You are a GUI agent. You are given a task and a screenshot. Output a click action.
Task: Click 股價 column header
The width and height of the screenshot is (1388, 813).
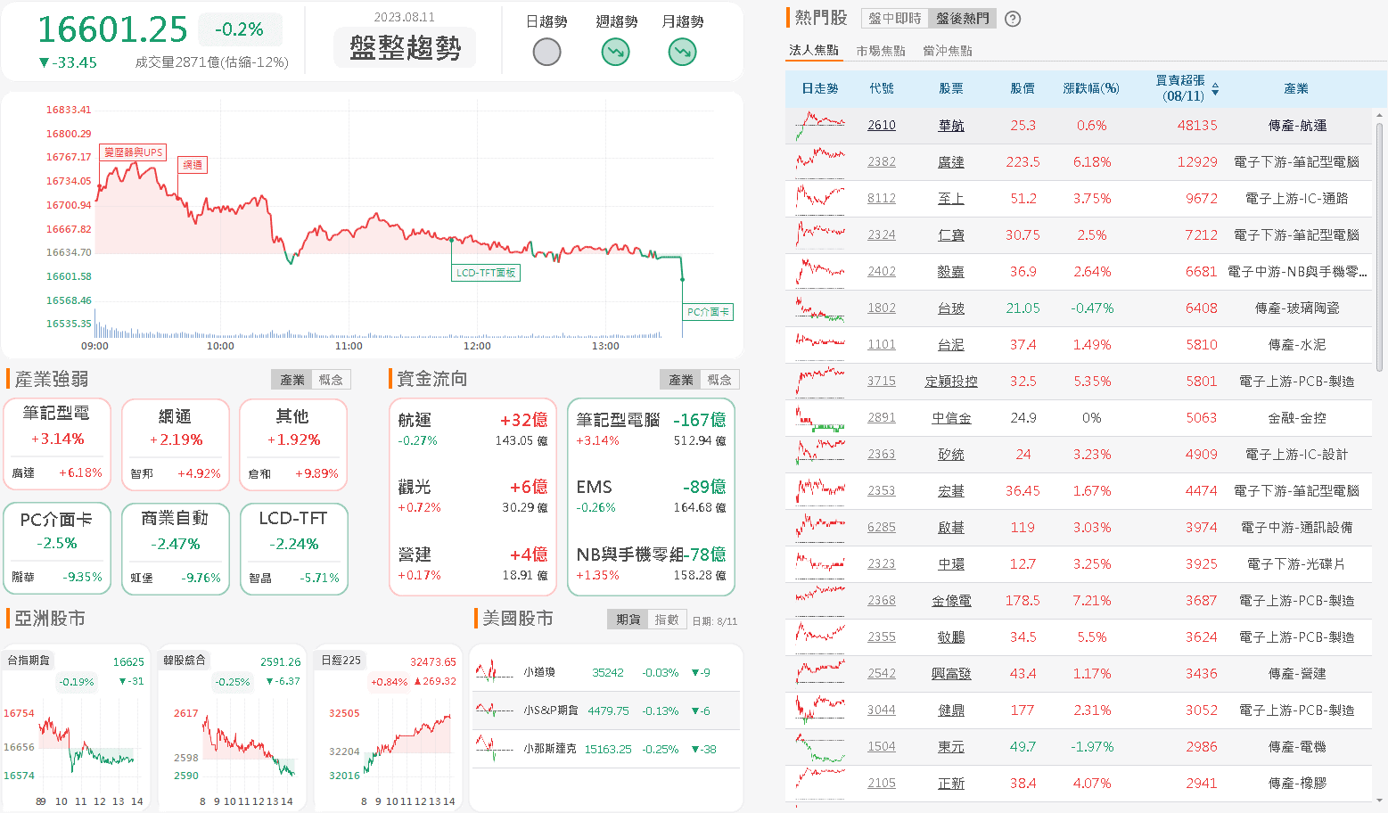tap(1023, 88)
